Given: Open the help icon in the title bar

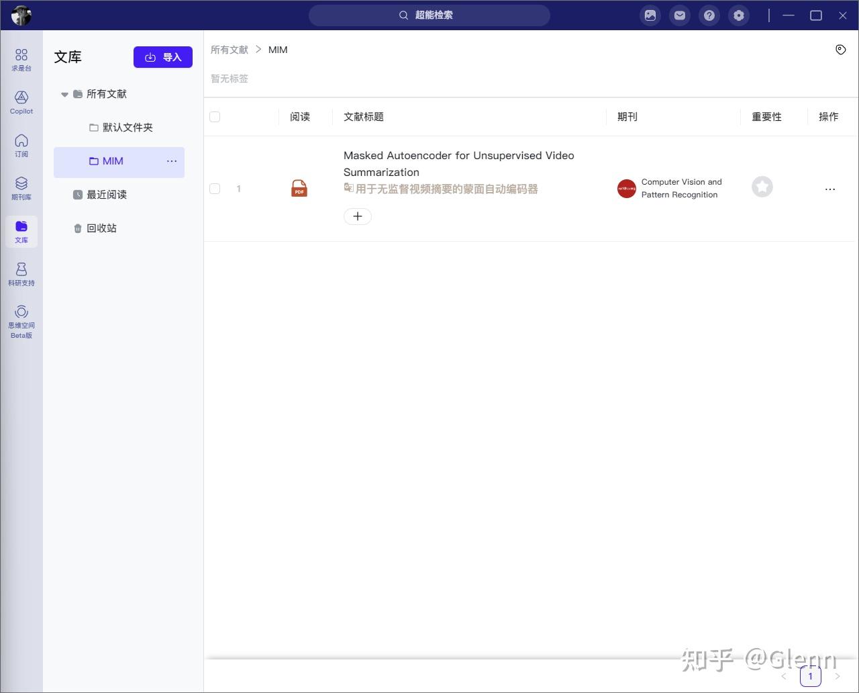Looking at the screenshot, I should (709, 15).
